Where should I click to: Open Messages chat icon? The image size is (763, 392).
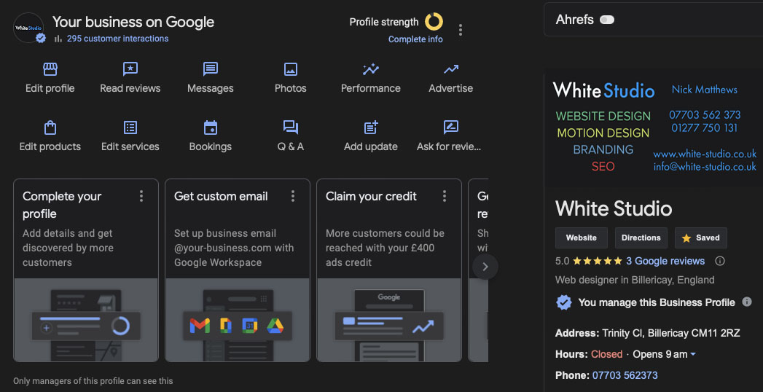[x=210, y=69]
